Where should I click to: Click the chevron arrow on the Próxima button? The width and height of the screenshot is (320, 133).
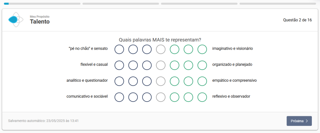(307, 121)
